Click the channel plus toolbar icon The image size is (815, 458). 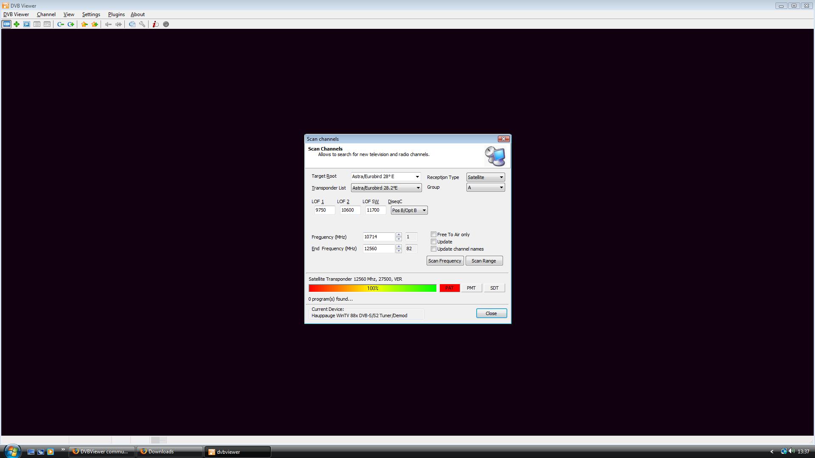71,24
